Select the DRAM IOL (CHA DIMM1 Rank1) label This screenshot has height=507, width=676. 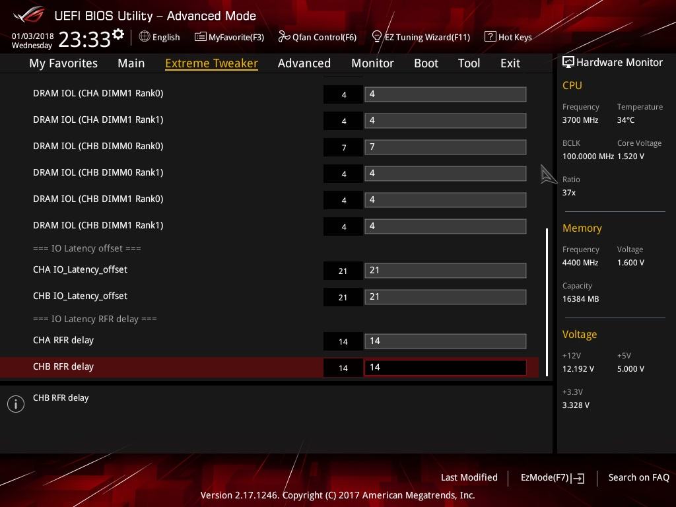[x=98, y=119]
